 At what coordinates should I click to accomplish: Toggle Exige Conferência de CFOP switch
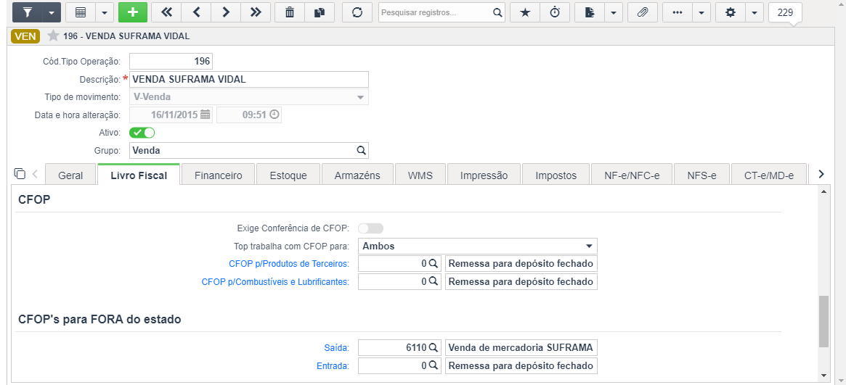click(x=370, y=228)
